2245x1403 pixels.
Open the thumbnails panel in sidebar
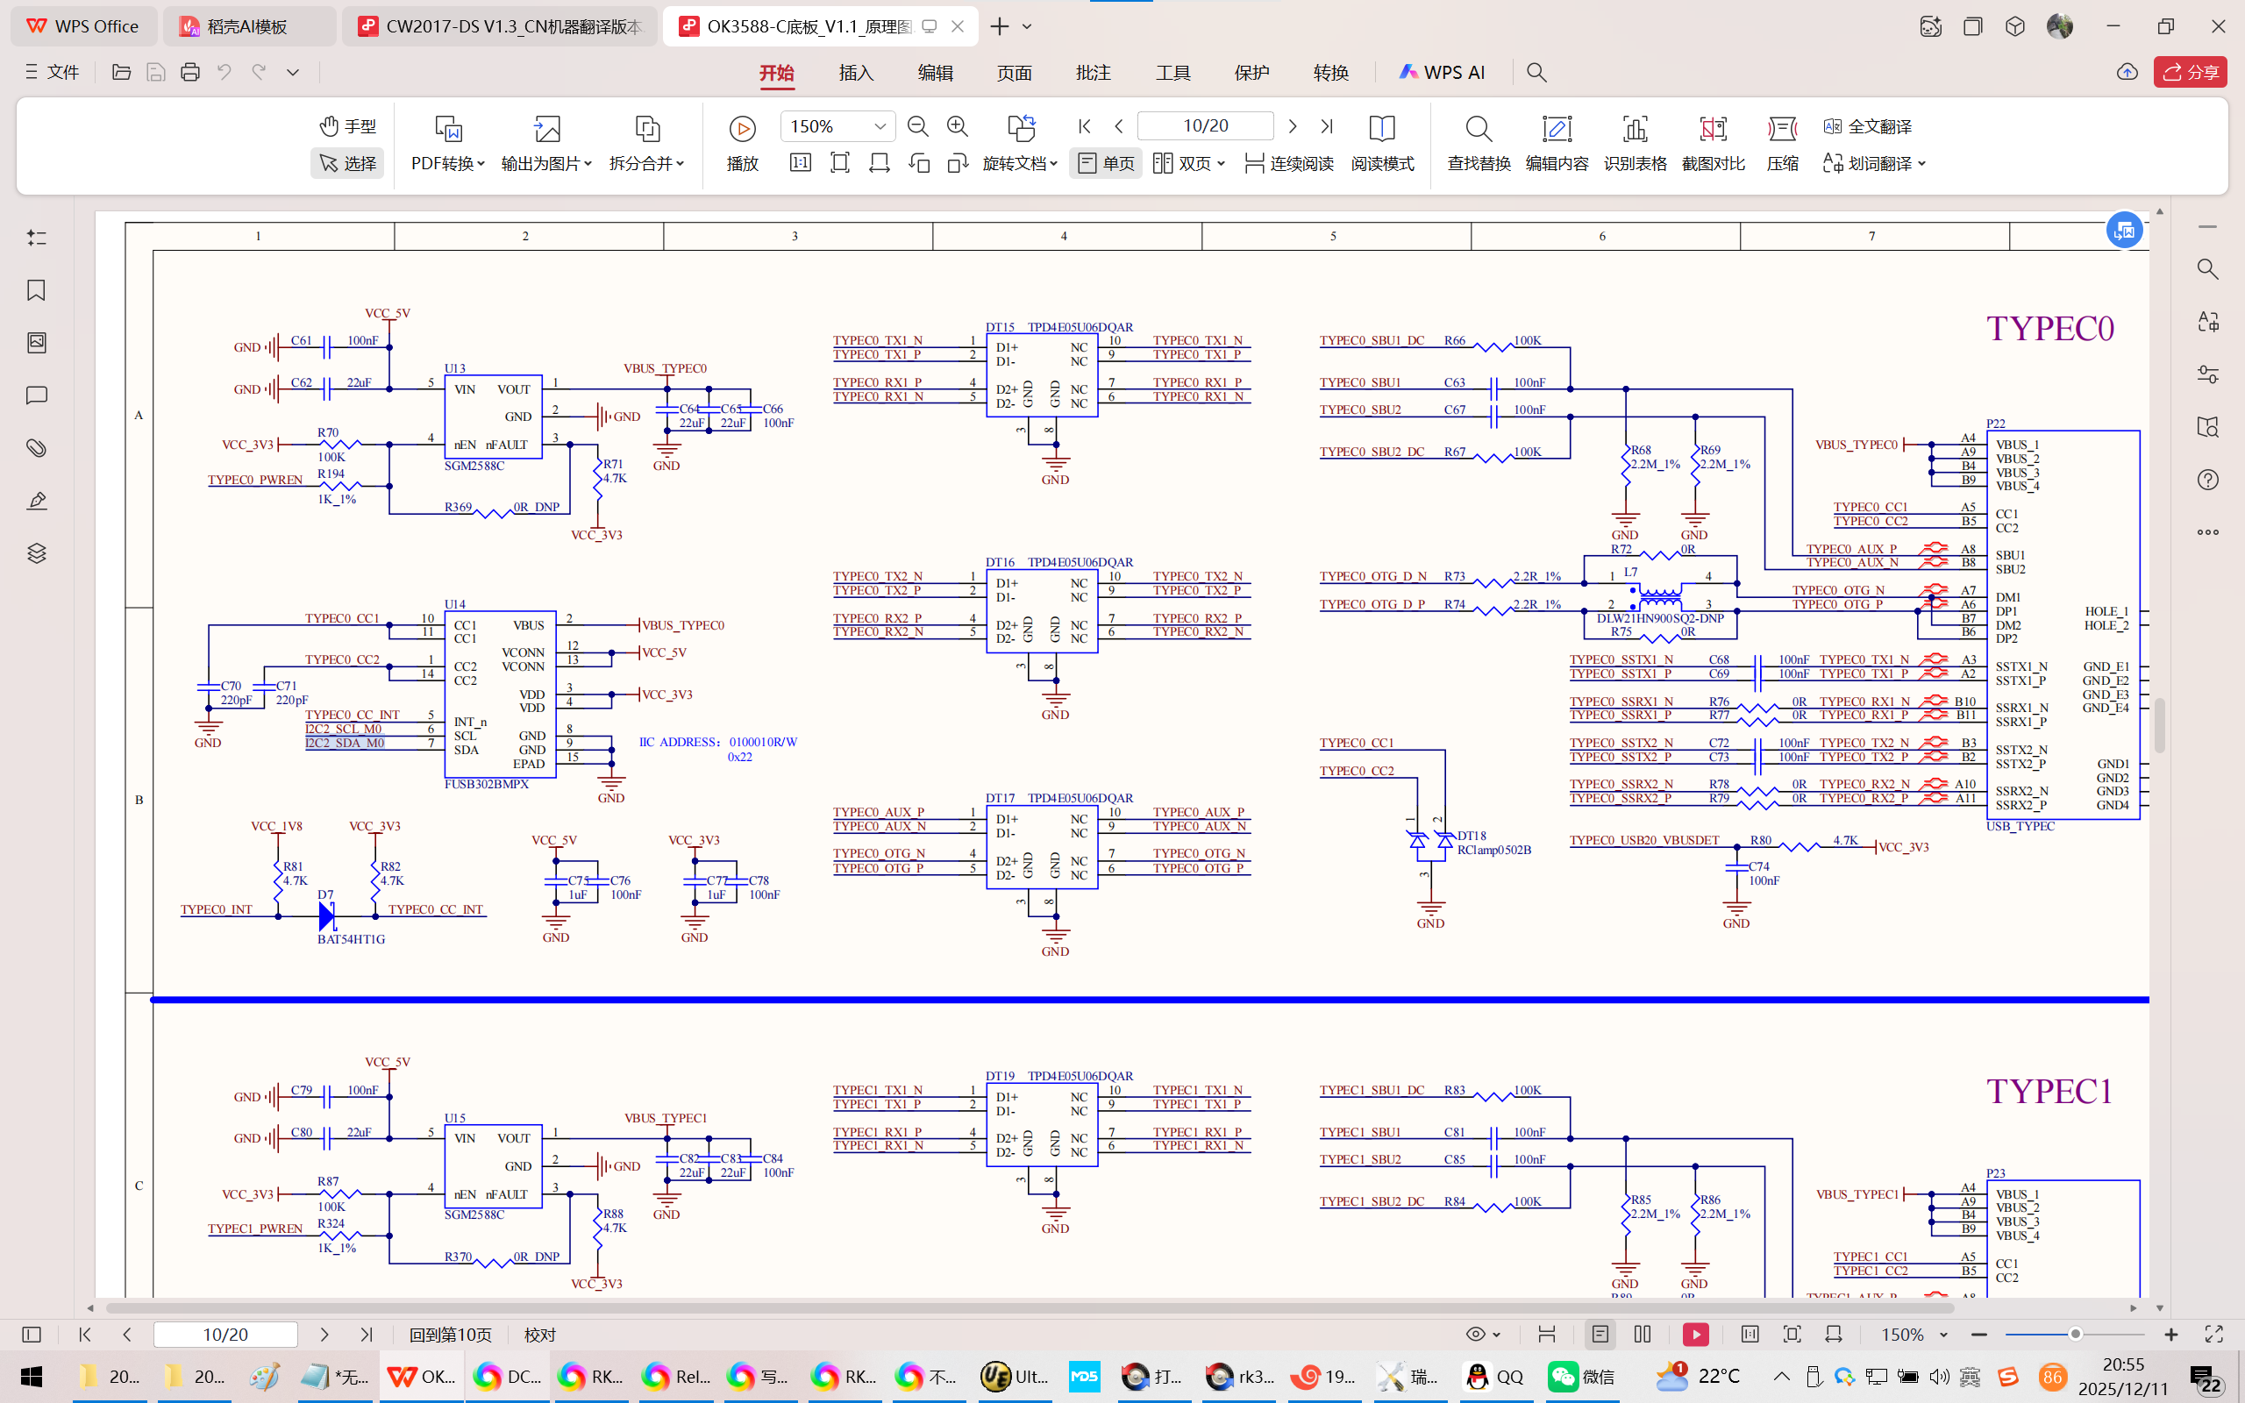[x=36, y=344]
